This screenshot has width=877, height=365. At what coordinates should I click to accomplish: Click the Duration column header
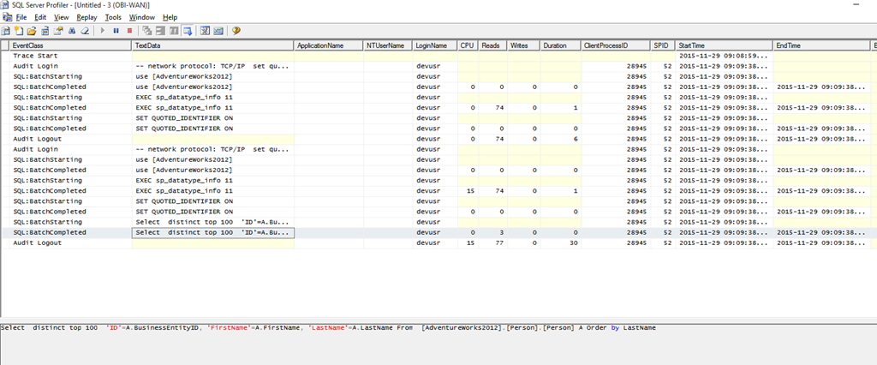tap(554, 45)
